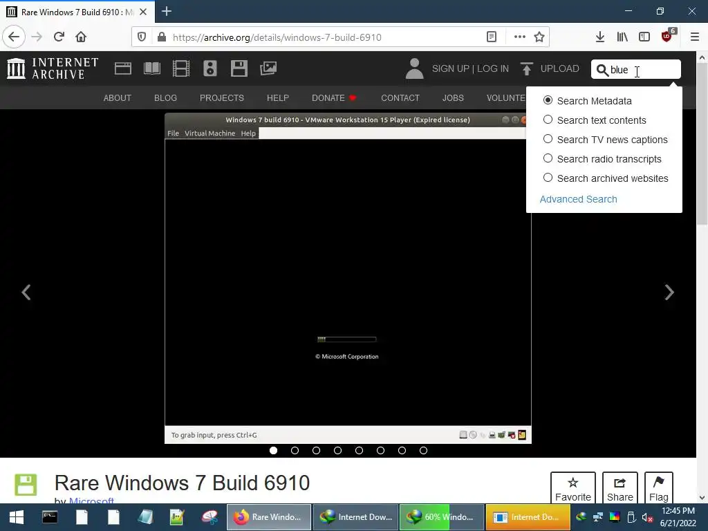The image size is (708, 531).
Task: Show the previous carousel image
Action: (x=26, y=292)
